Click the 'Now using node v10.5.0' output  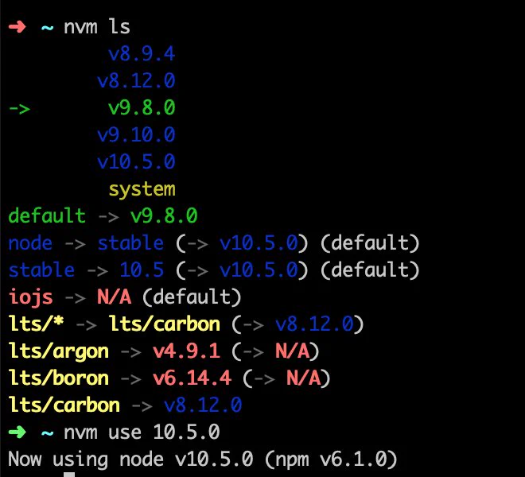(x=203, y=460)
